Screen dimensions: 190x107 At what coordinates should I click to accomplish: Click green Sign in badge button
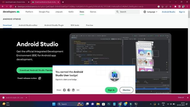pos(111,90)
